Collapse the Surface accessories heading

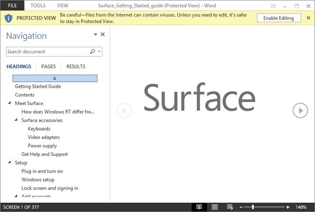pyautogui.click(x=16, y=120)
